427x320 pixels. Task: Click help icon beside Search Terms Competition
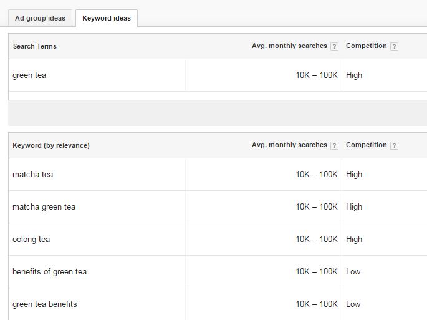pos(394,46)
